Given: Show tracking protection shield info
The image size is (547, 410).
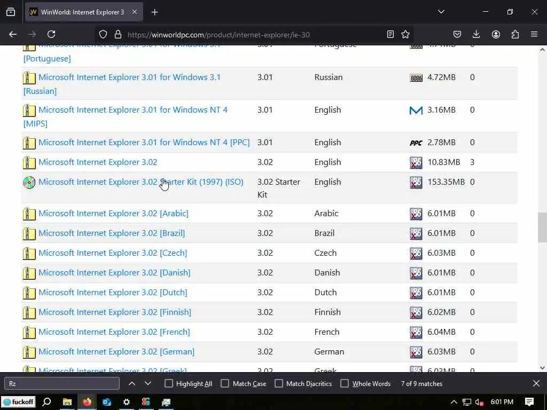Looking at the screenshot, I should [103, 34].
